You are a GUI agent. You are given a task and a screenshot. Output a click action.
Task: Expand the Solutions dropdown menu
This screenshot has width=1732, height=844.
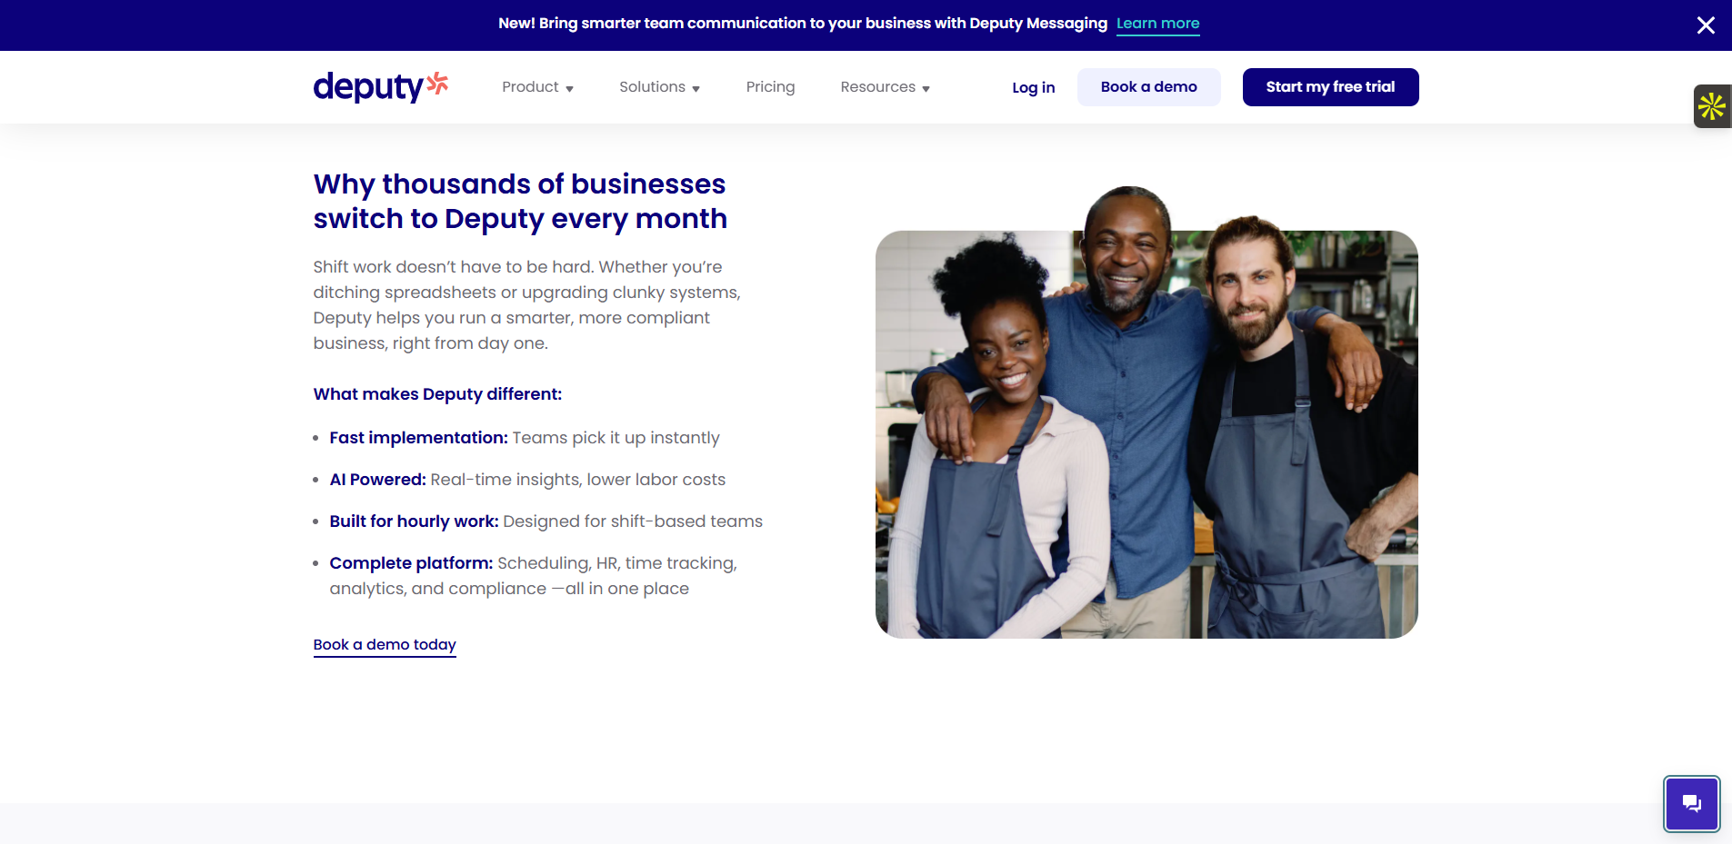[659, 87]
